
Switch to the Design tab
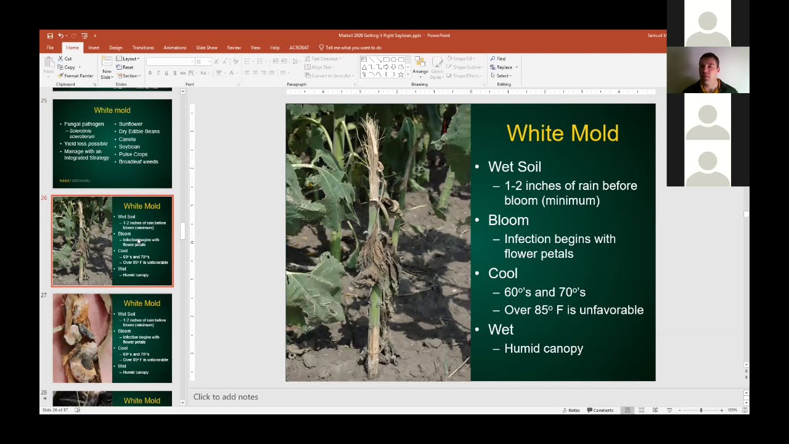coord(116,47)
